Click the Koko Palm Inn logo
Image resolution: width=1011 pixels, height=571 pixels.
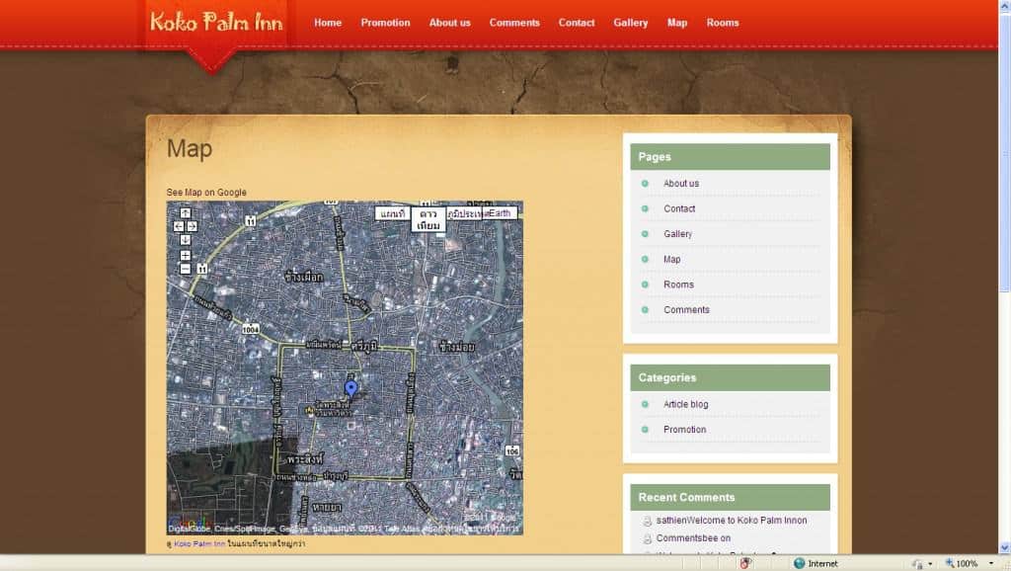point(216,23)
